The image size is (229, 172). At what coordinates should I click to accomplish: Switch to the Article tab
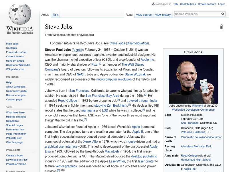45,15
